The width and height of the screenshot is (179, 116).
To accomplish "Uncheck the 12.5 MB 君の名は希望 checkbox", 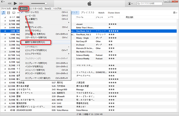I will pyautogui.click(x=5, y=86).
